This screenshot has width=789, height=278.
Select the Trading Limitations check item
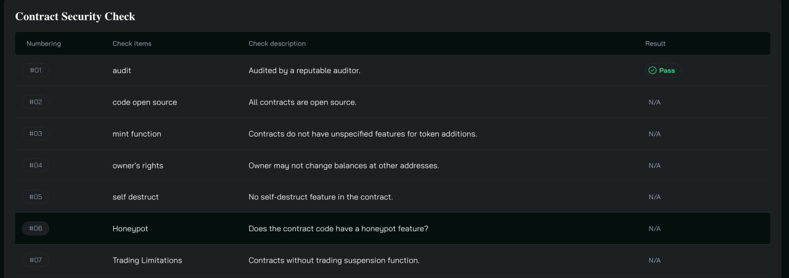(x=147, y=260)
